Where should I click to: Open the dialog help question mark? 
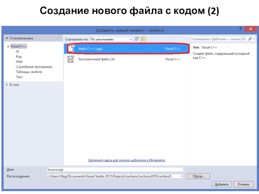point(240,29)
